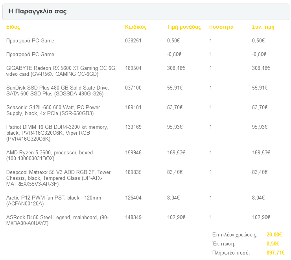Click the 20,00€ extra charges amount
The height and width of the screenshot is (260, 291).
(274, 234)
